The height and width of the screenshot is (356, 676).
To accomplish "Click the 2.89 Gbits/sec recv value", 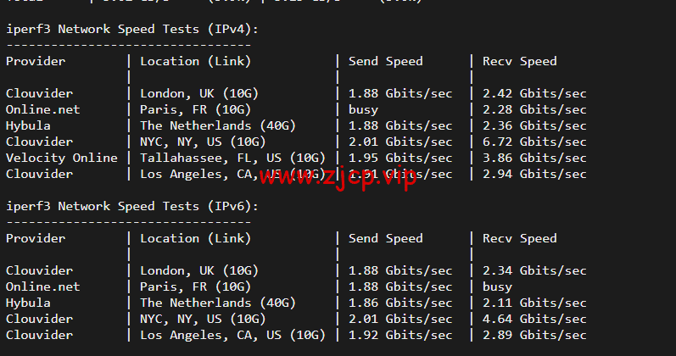I will tap(534, 336).
